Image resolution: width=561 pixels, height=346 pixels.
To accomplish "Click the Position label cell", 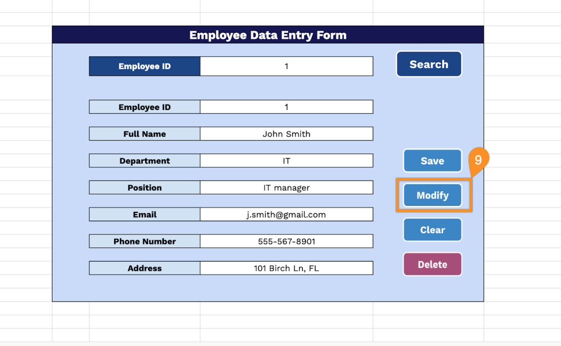I will [145, 188].
